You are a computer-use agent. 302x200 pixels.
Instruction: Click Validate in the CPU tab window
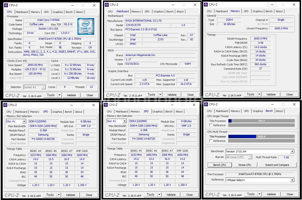point(71,95)
